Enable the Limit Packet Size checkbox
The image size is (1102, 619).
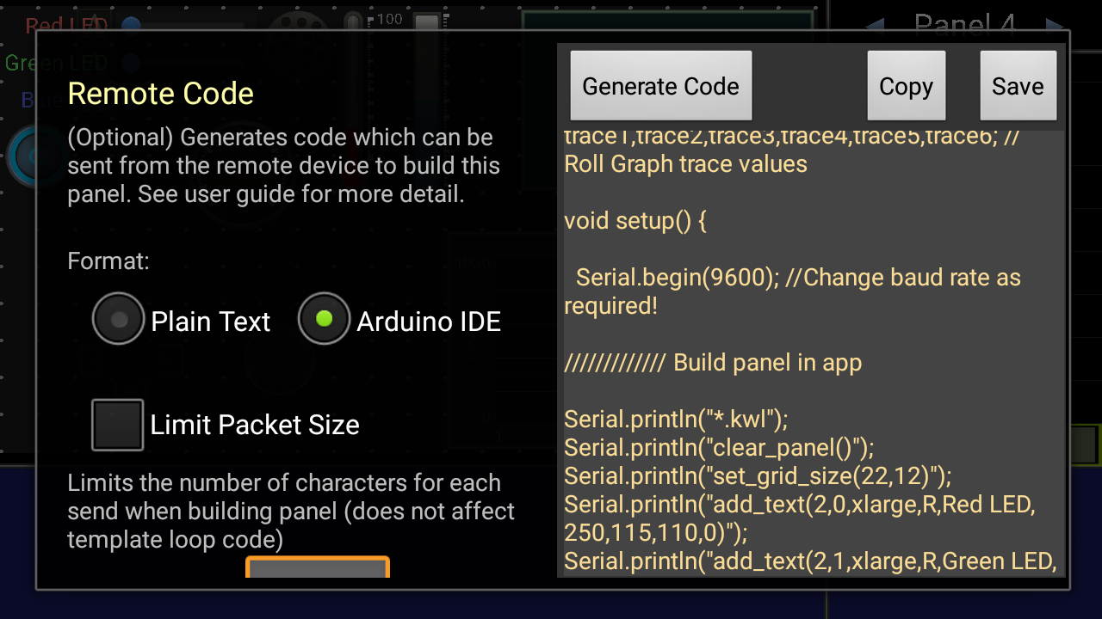point(118,425)
